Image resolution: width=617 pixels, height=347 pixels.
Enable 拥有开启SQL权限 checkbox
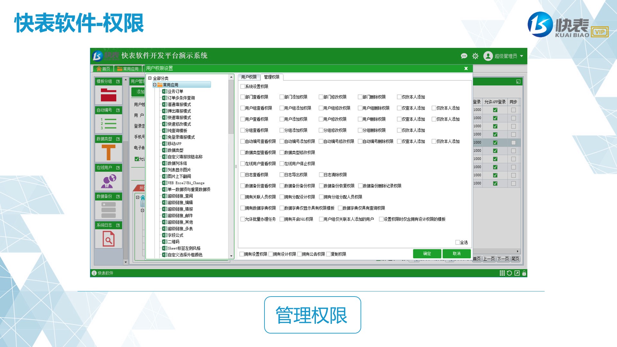coord(282,219)
